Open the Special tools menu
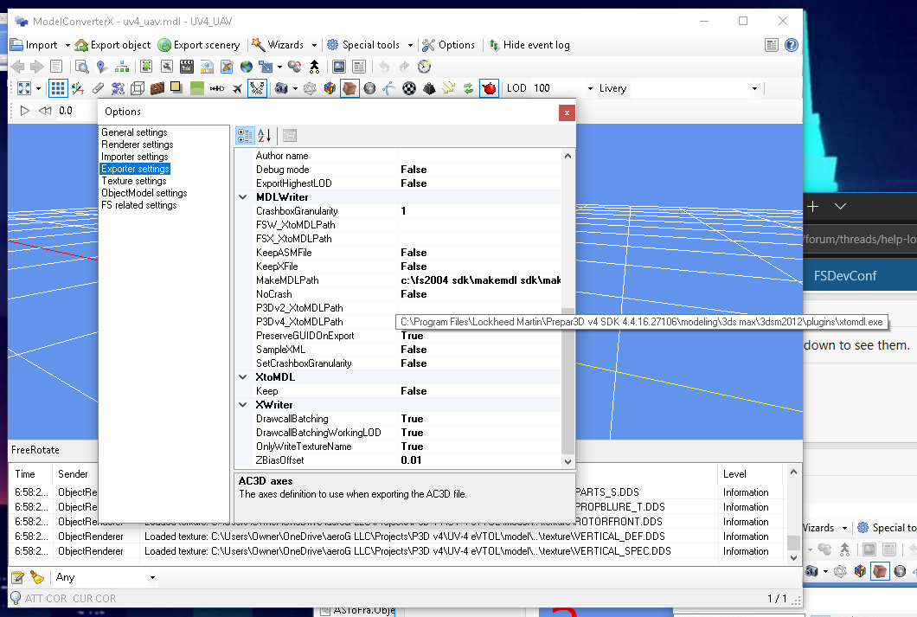 pyautogui.click(x=369, y=44)
